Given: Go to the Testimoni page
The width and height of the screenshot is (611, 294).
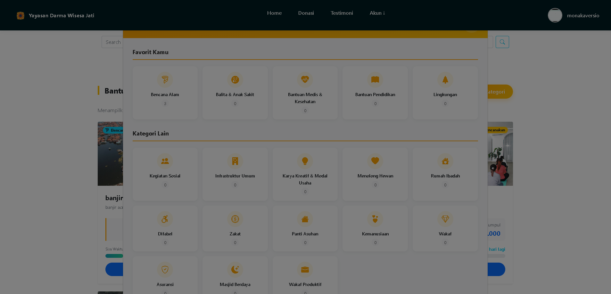Looking at the screenshot, I should [342, 13].
